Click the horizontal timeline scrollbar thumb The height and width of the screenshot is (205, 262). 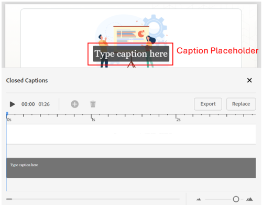9,199
